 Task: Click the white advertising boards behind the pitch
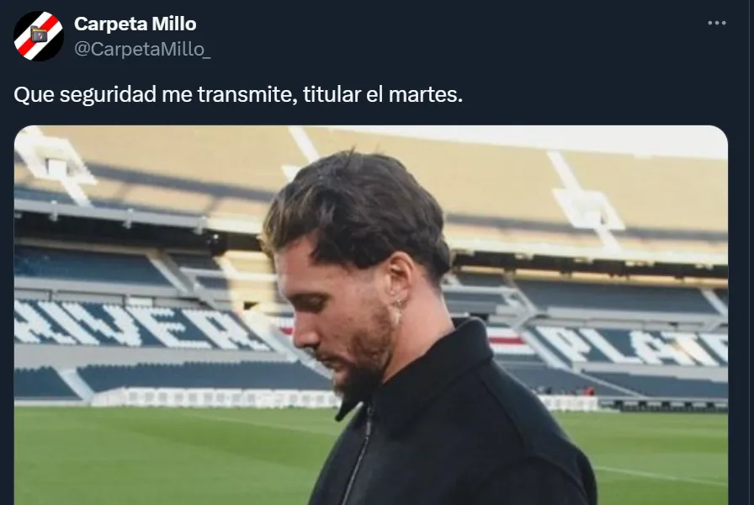(x=216, y=398)
